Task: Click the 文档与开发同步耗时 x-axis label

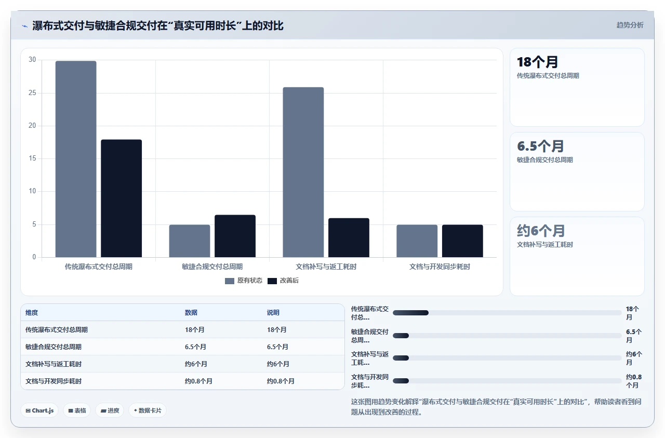Action: tap(440, 267)
